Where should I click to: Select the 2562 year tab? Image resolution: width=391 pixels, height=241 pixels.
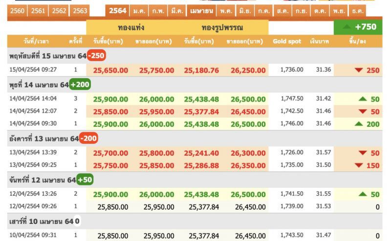click(59, 11)
